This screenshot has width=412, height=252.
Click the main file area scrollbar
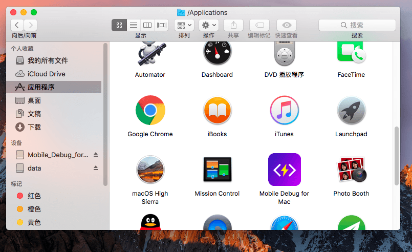point(397,156)
